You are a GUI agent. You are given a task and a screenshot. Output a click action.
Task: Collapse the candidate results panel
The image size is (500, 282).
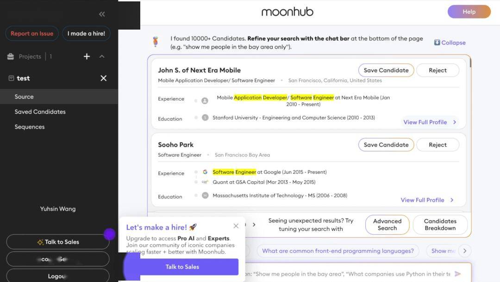[x=450, y=43]
